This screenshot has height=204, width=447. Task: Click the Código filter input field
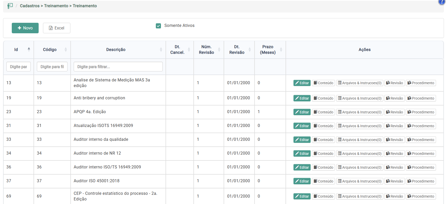pyautogui.click(x=52, y=67)
